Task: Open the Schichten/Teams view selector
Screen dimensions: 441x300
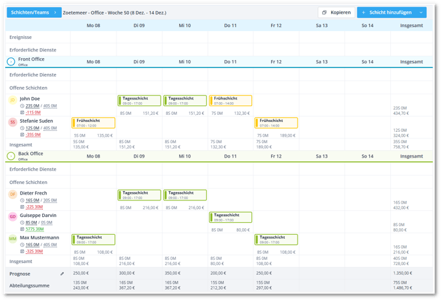Action: (34, 13)
